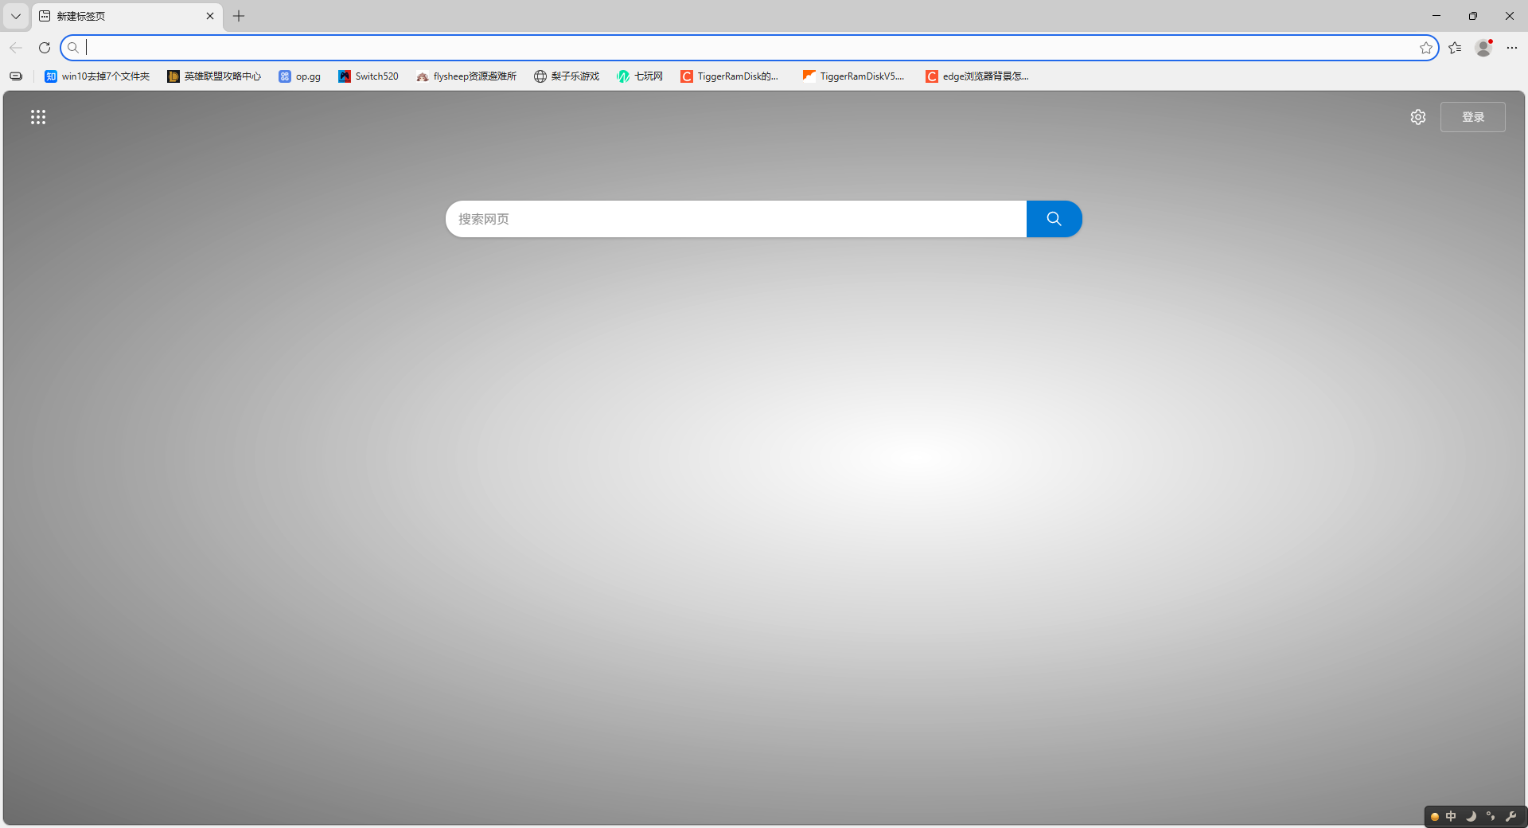This screenshot has width=1528, height=828.
Task: Open TiggerRamDisk的... bookmark
Action: point(730,76)
